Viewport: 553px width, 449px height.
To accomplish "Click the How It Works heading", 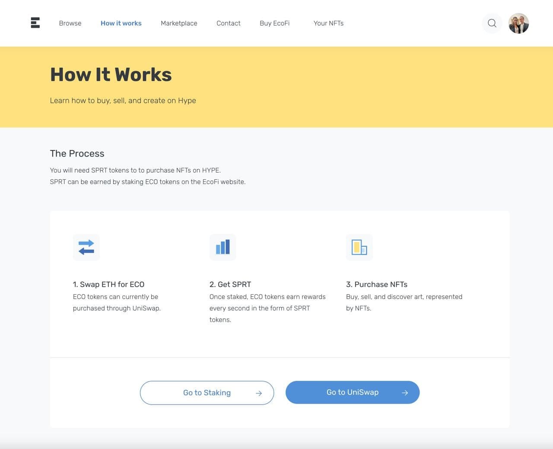I will point(111,74).
